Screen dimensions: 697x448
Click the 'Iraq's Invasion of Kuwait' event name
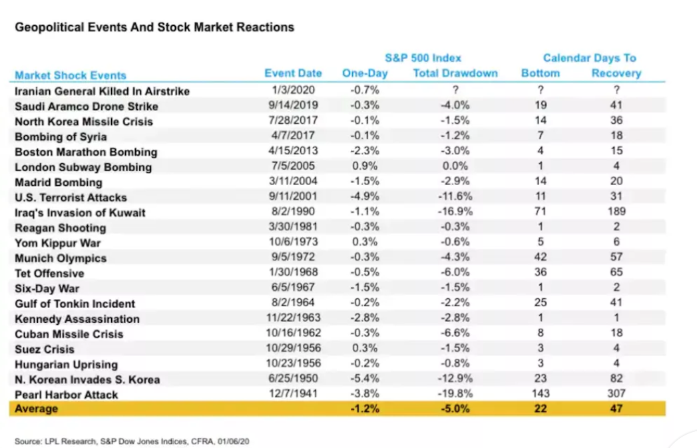[x=80, y=213]
